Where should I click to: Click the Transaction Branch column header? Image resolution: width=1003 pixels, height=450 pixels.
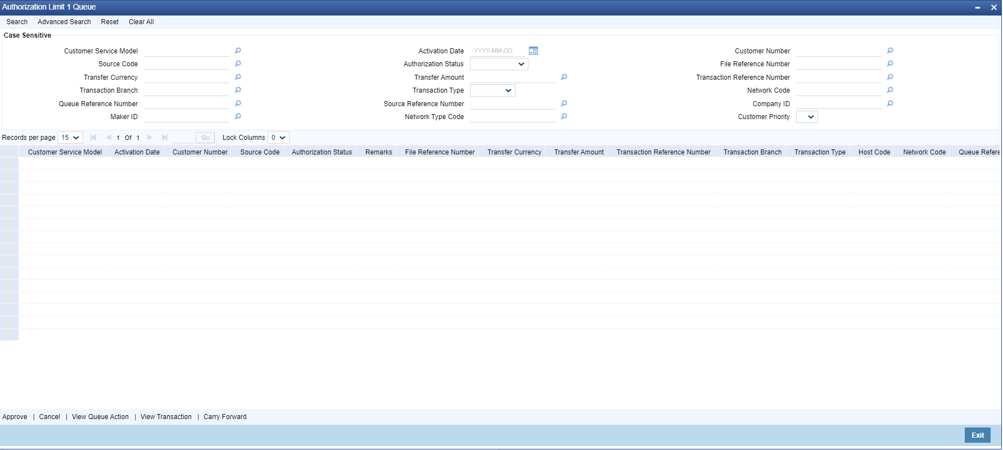(752, 152)
